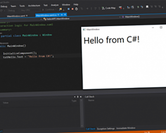Open the Architecture menu

pos(34,6)
